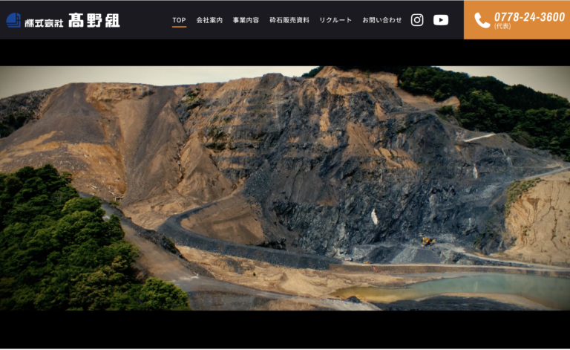
Task: Click the 0778-24-3600 phone number
Action: 529,16
